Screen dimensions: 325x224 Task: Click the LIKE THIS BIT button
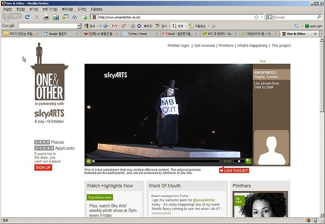pos(234,170)
